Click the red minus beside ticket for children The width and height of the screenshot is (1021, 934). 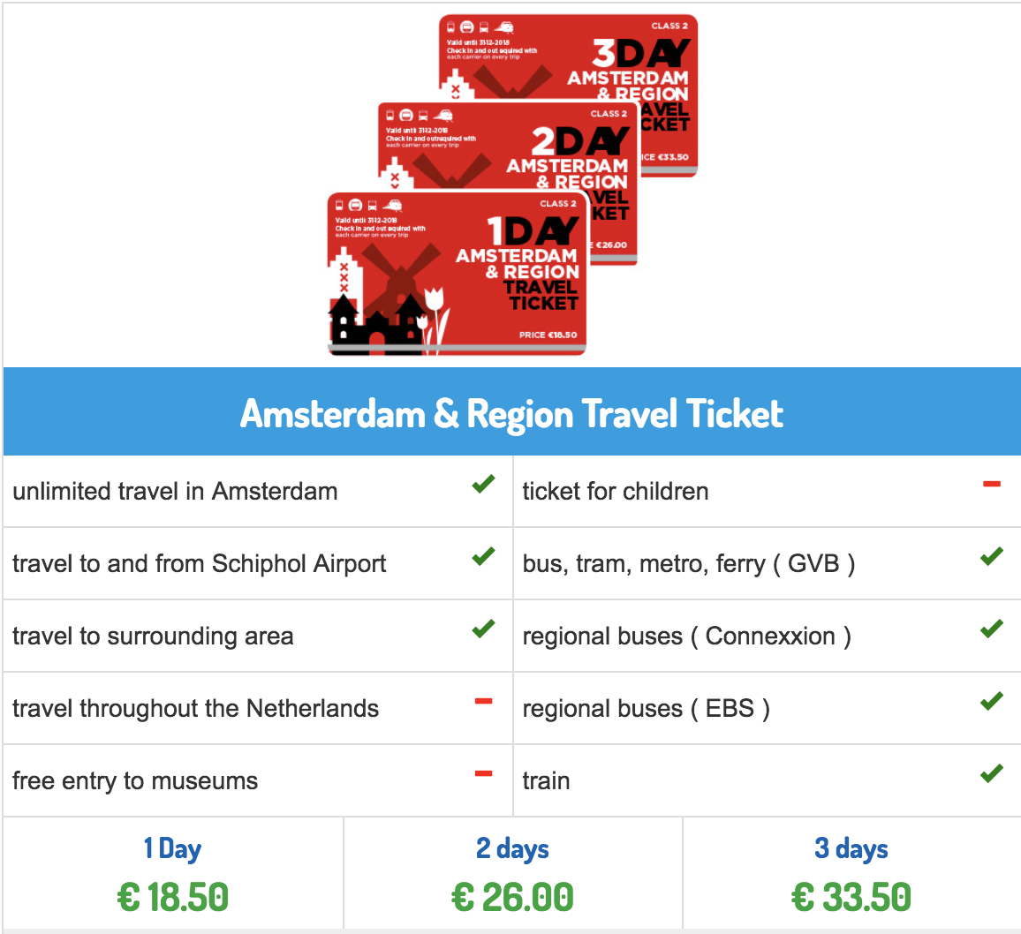[992, 484]
